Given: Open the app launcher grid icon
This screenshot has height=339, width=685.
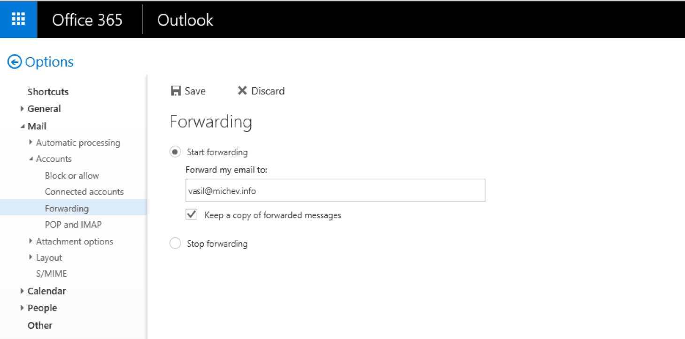Looking at the screenshot, I should pyautogui.click(x=18, y=19).
